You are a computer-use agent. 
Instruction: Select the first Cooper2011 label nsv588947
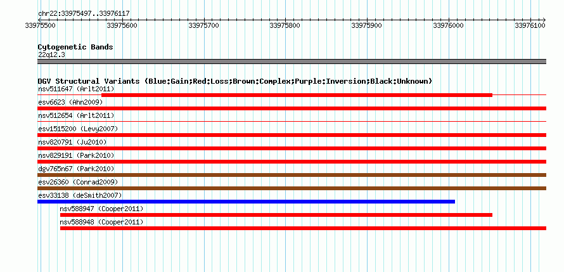[101, 209]
